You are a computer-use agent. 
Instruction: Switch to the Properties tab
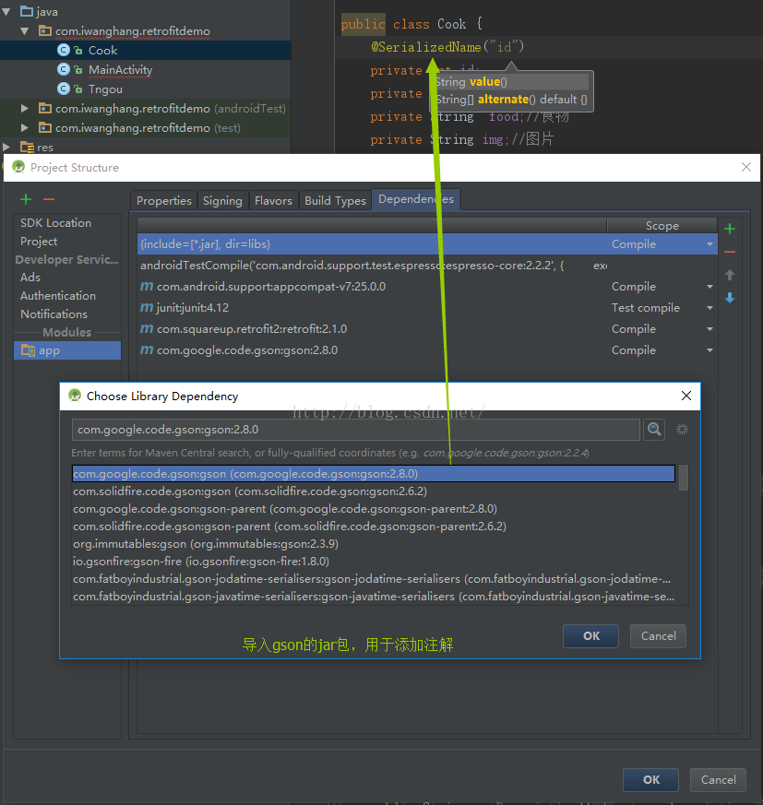164,200
